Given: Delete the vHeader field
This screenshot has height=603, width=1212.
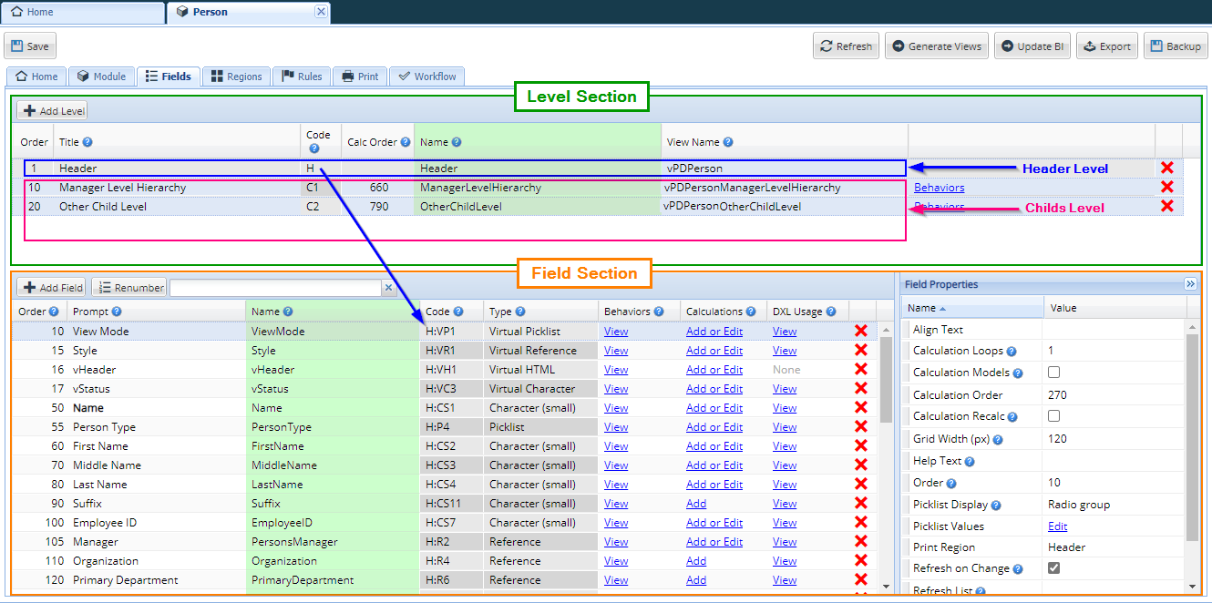Looking at the screenshot, I should point(860,370).
